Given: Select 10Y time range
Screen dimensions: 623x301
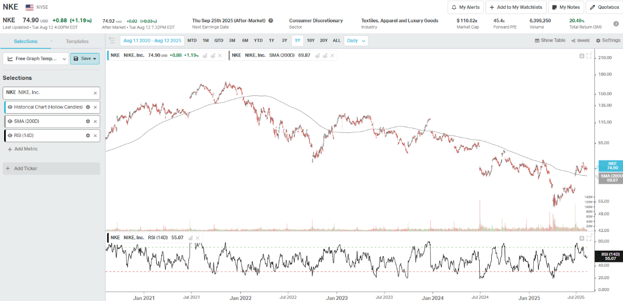Looking at the screenshot, I should pyautogui.click(x=310, y=40).
